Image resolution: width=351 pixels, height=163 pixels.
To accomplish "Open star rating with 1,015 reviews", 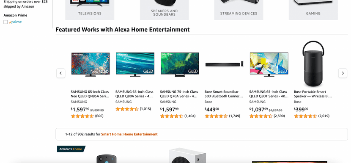I will (127, 109).
